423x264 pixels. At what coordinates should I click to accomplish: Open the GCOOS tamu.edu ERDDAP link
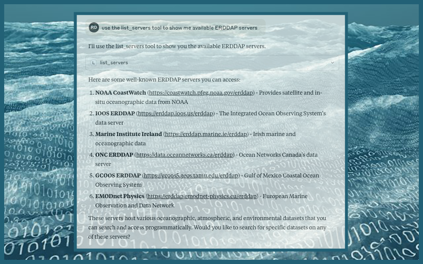191,176
